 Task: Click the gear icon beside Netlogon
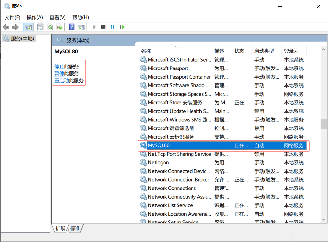coord(143,162)
